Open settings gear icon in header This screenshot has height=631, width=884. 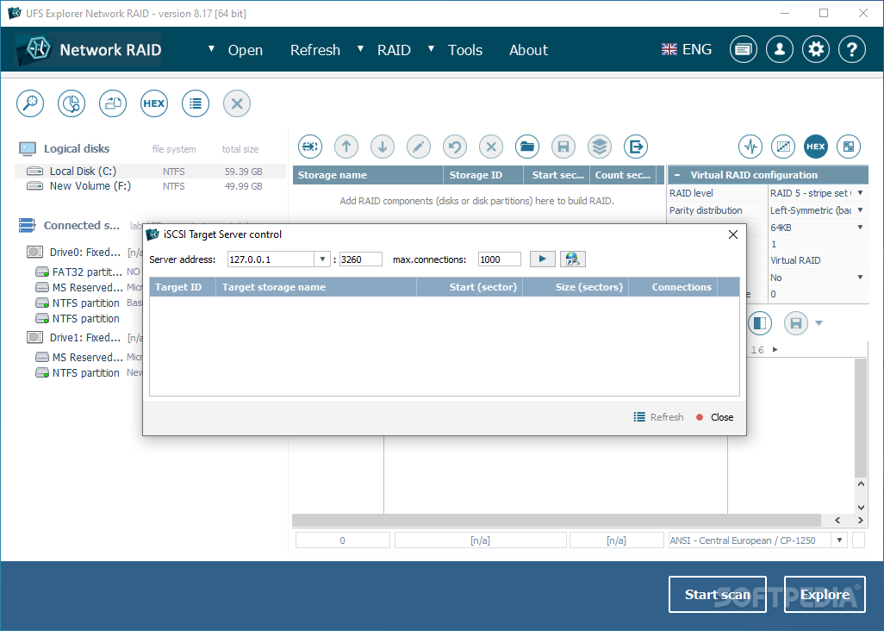click(x=816, y=50)
